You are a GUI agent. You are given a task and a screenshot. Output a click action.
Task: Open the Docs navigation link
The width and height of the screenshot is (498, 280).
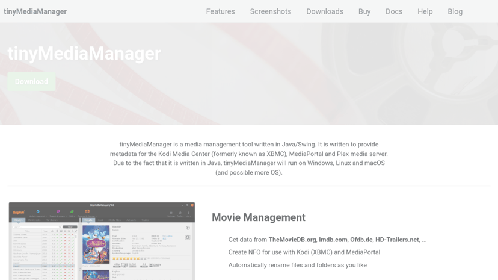(x=394, y=11)
